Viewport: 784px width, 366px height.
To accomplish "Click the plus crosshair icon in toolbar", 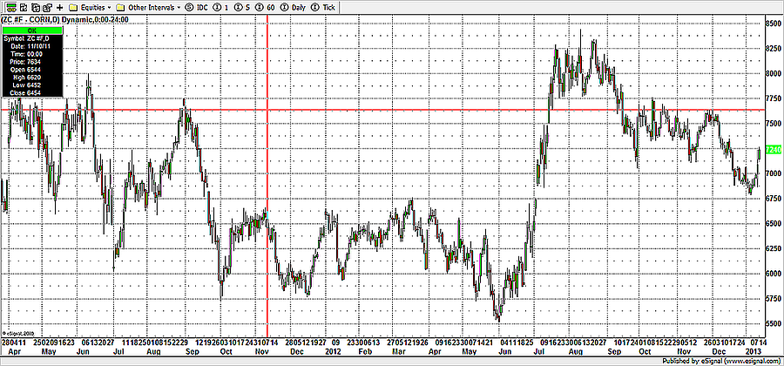I will (59, 6).
